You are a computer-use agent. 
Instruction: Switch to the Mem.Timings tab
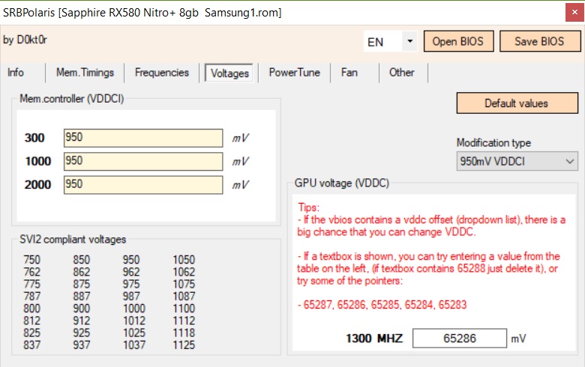(x=85, y=73)
